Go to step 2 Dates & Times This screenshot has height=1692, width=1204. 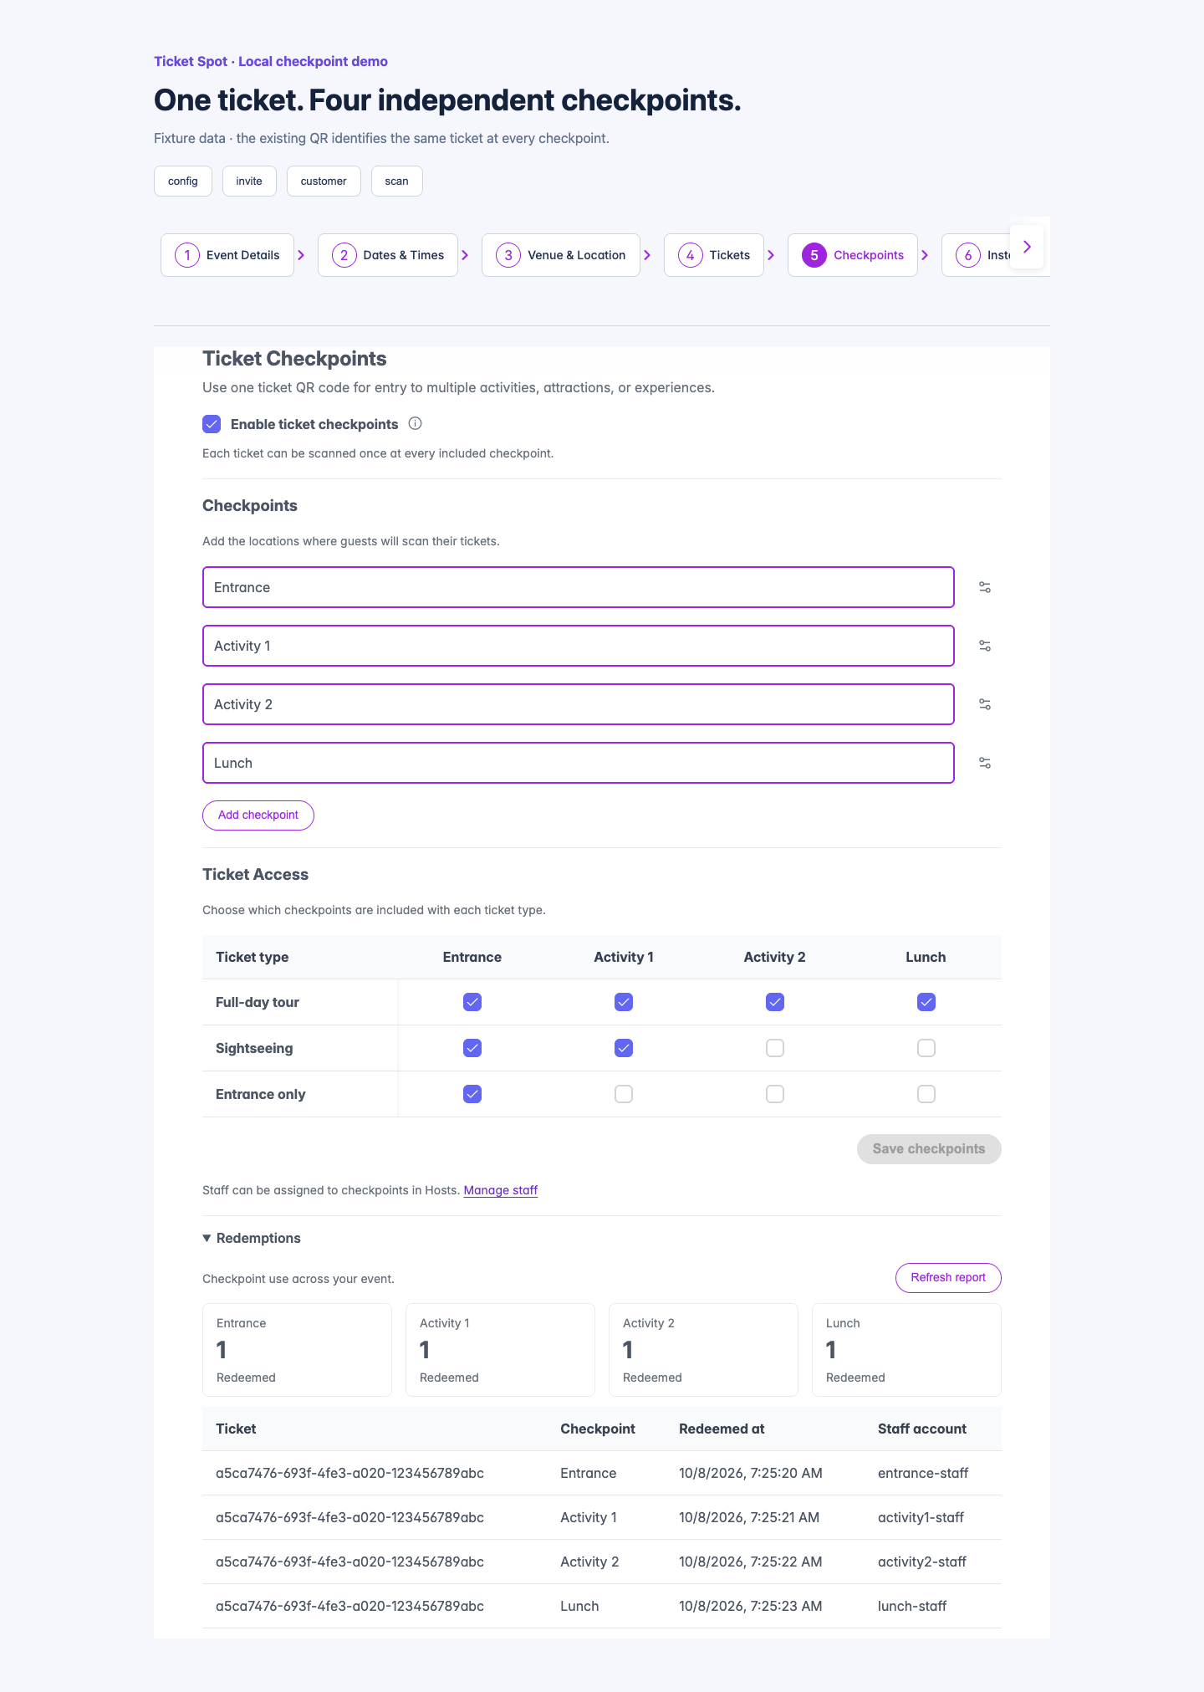tap(388, 255)
